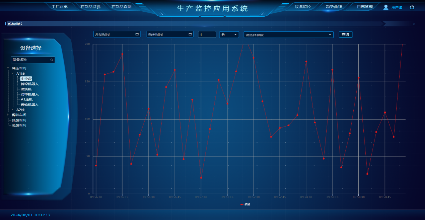Image resolution: width=425 pixels, height=220 pixels.
Task: Click the power logout icon
Action: click(x=412, y=7)
